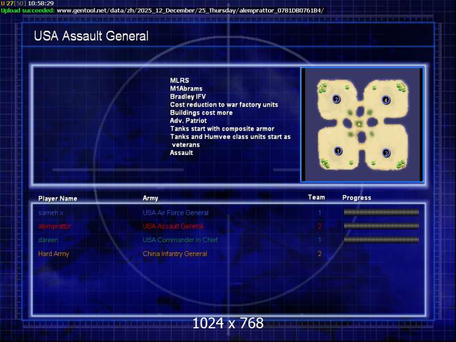Click the 10:58:29 clock overlay
This screenshot has width=456, height=342.
pyautogui.click(x=40, y=3)
